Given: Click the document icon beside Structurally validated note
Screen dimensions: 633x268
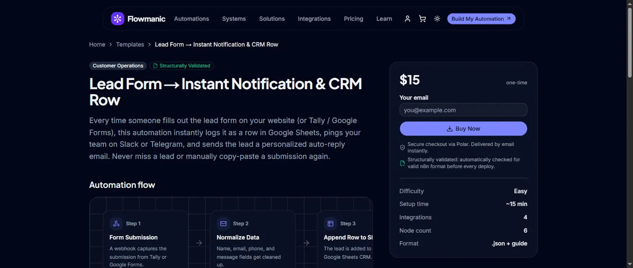Looking at the screenshot, I should (402, 163).
